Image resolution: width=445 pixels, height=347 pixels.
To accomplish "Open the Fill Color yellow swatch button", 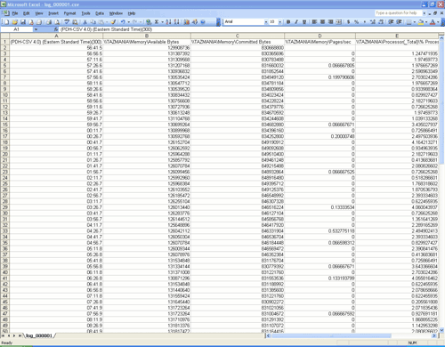I will click(x=421, y=22).
